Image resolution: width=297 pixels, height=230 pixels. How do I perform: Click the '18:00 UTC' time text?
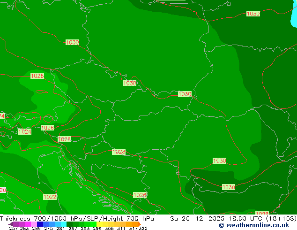(x=246, y=219)
